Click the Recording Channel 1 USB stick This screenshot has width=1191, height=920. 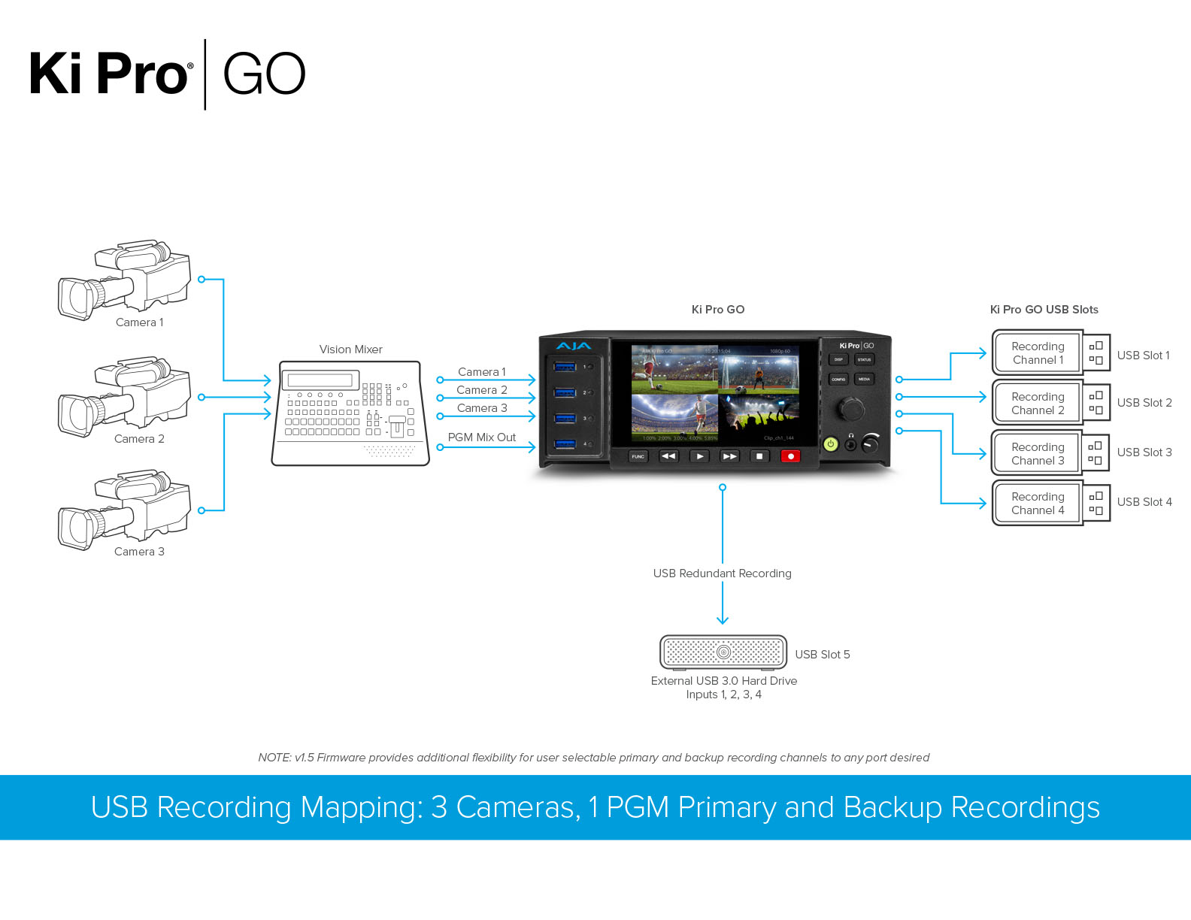pyautogui.click(x=1050, y=353)
